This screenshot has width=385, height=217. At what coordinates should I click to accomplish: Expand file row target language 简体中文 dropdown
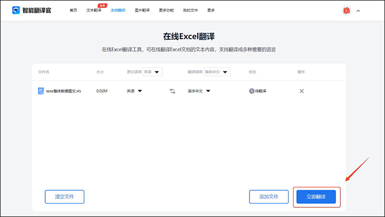click(x=199, y=91)
